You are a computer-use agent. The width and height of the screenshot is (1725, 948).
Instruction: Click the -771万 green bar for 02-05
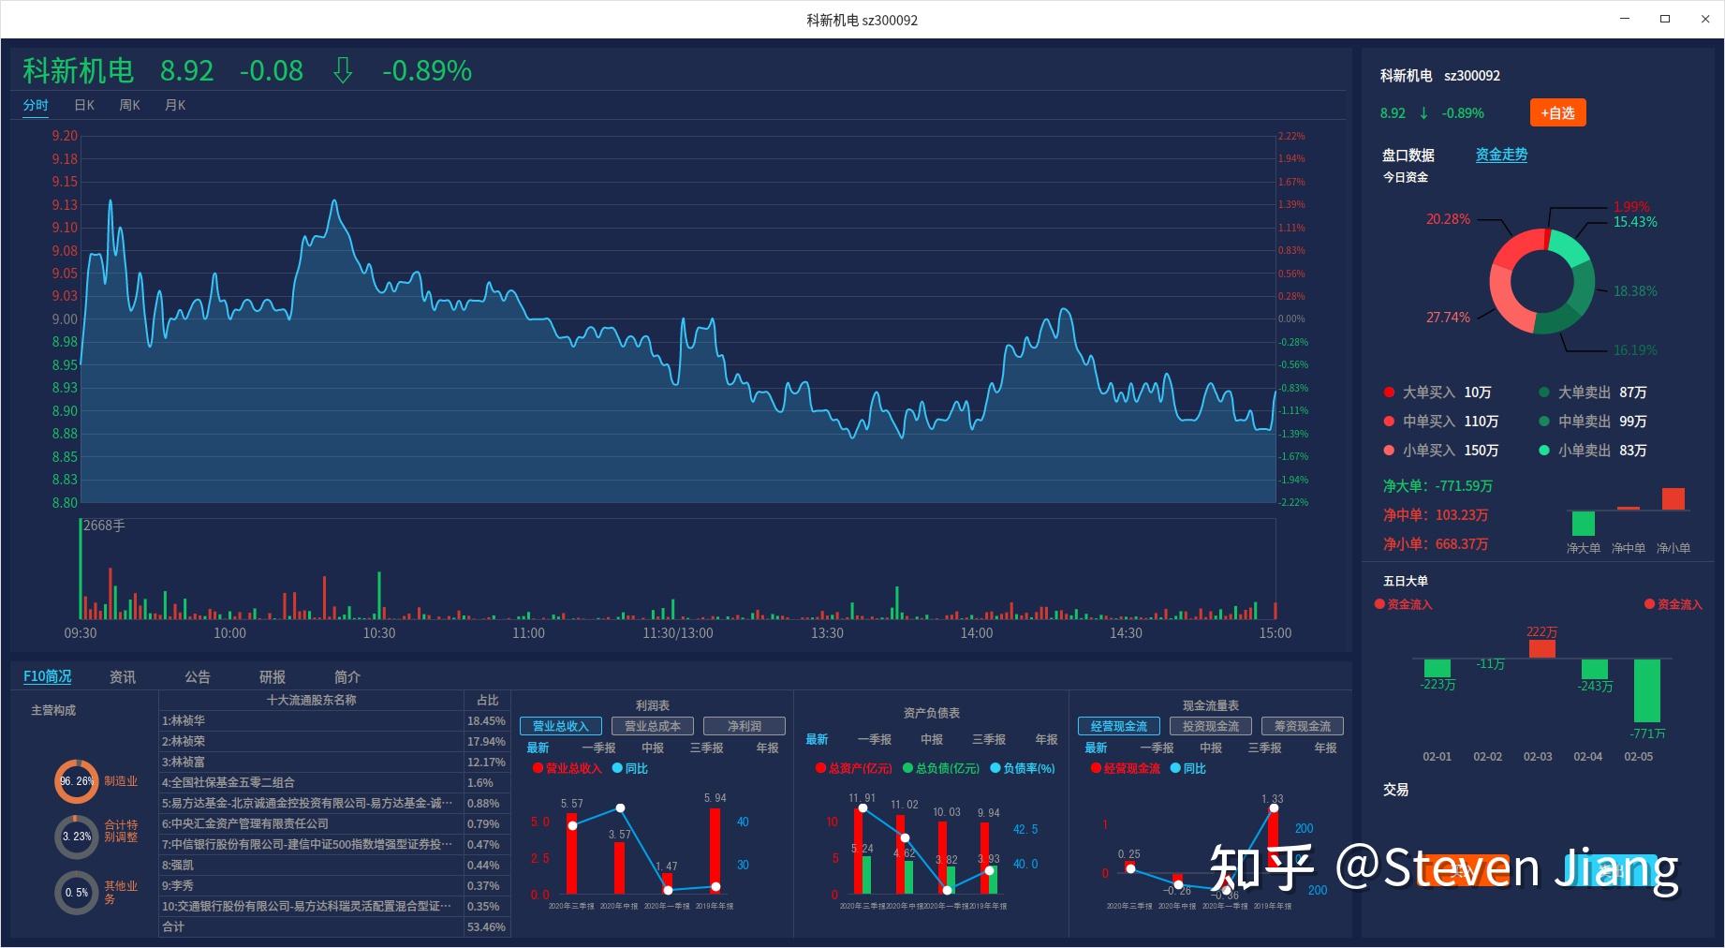[1646, 691]
